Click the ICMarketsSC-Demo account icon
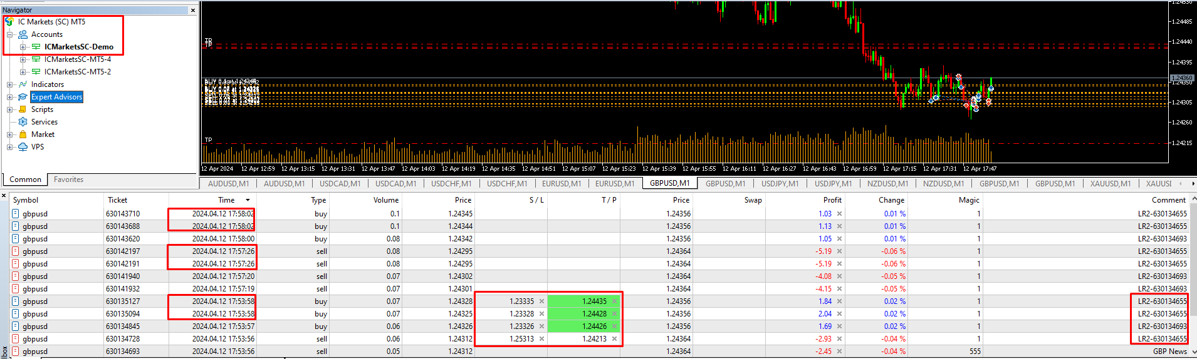Screen dimensions: 1197x359 pos(36,47)
